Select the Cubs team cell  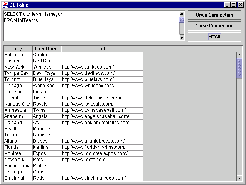coord(47,172)
